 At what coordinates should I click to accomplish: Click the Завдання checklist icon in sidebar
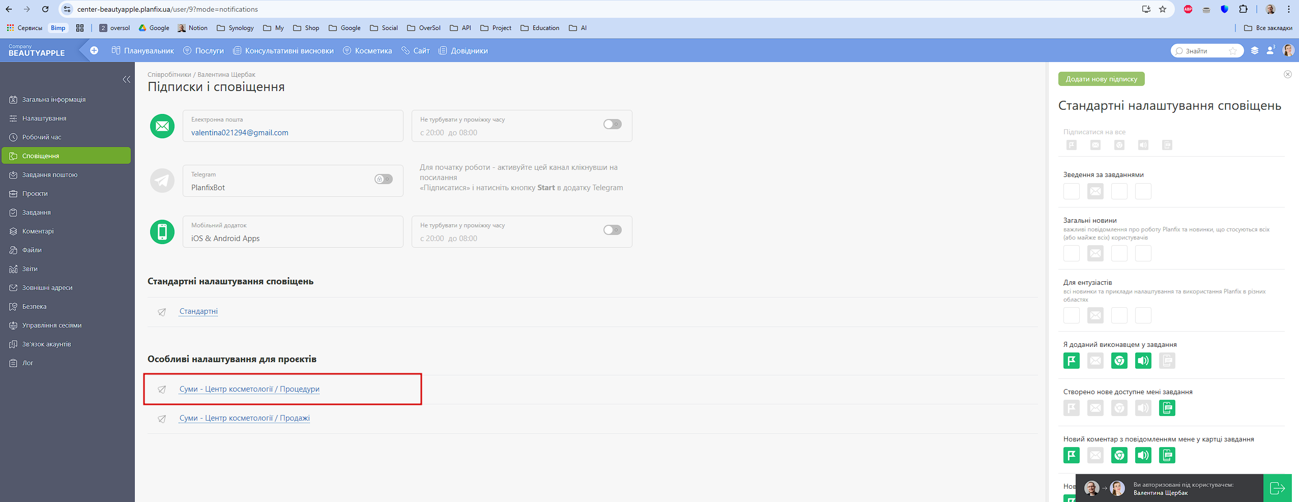point(14,212)
